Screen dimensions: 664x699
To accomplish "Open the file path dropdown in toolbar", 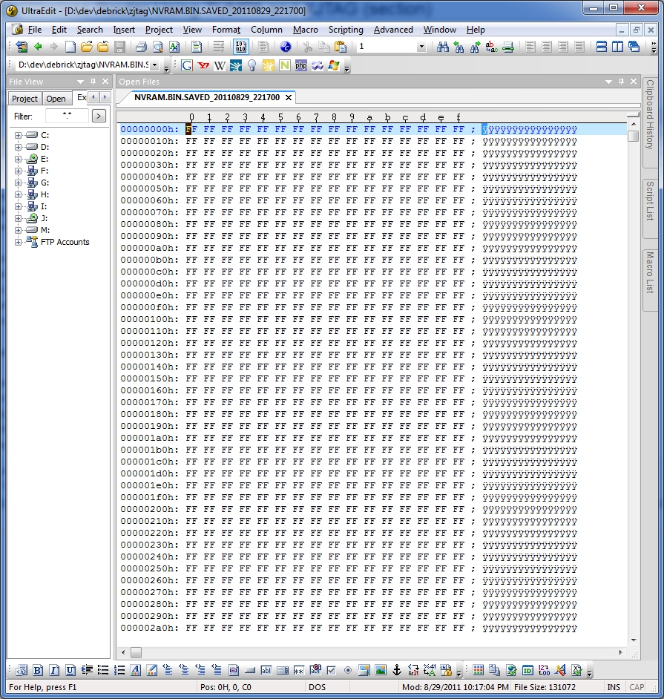I will pos(154,65).
